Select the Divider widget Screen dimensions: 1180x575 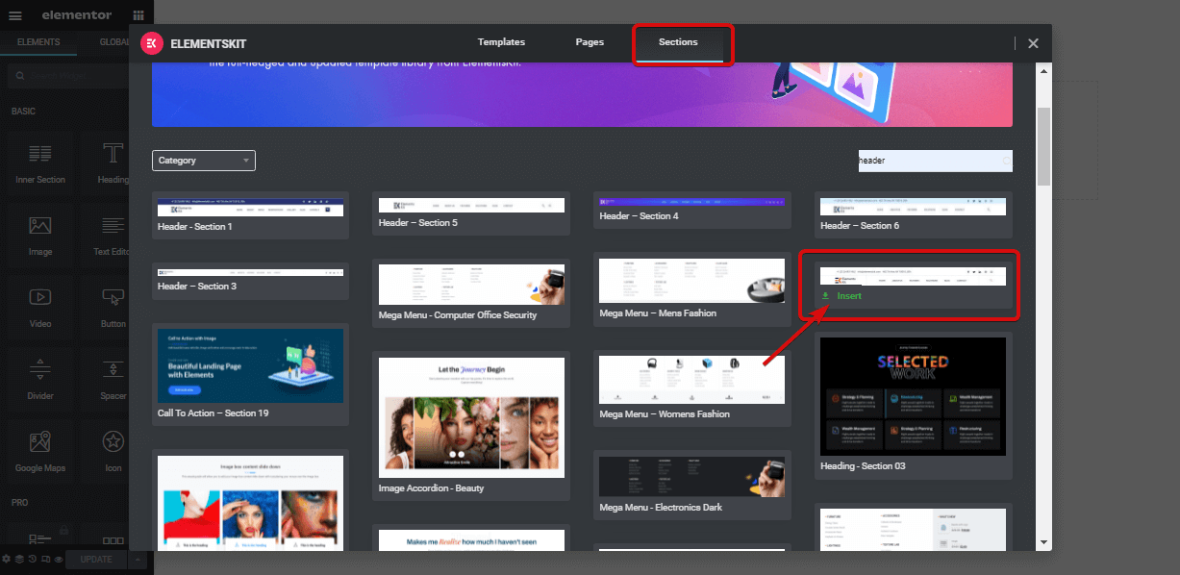click(x=40, y=379)
